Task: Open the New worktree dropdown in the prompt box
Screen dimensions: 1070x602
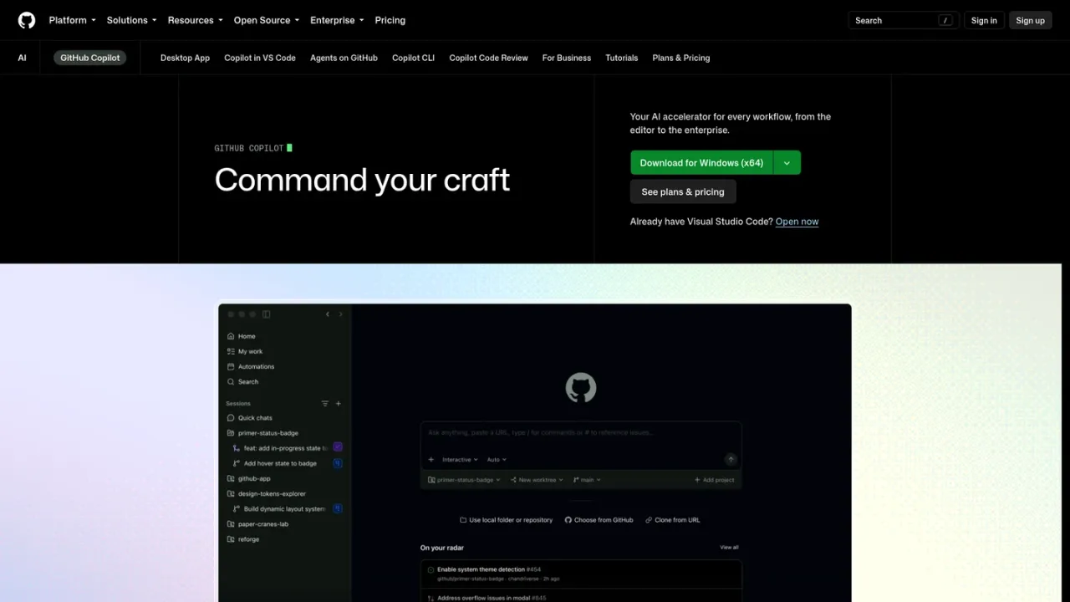Action: point(537,480)
